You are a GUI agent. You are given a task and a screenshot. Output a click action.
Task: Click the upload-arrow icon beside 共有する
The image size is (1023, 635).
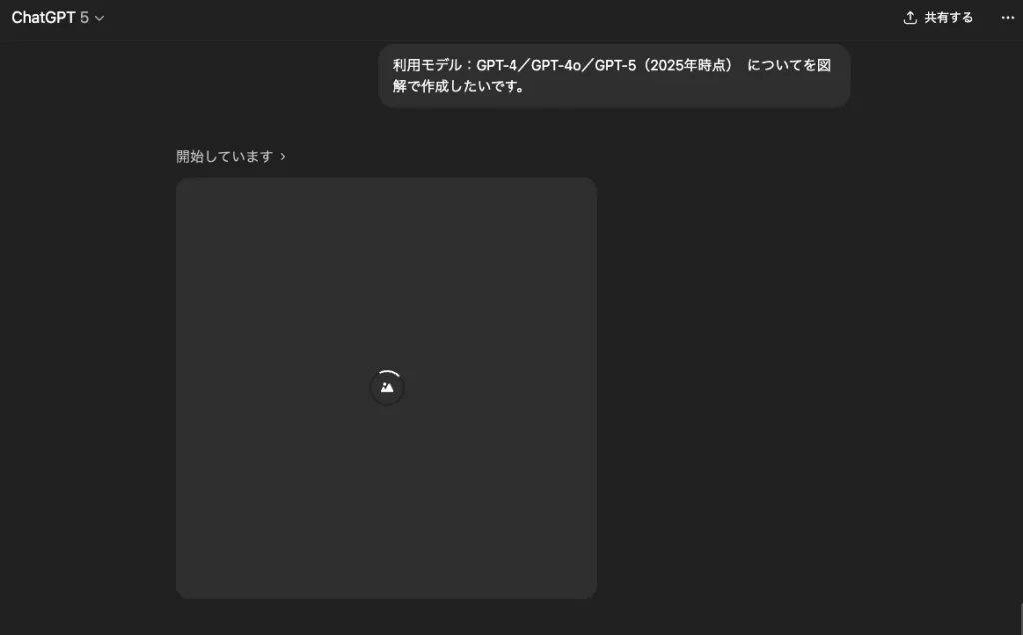point(910,17)
